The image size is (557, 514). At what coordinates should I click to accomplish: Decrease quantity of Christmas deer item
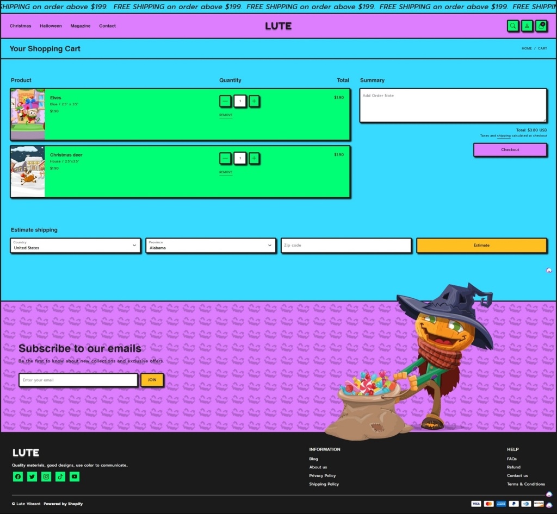coord(225,158)
